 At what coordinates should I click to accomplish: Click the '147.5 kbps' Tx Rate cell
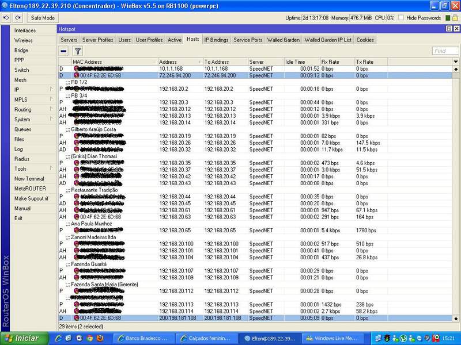click(368, 143)
